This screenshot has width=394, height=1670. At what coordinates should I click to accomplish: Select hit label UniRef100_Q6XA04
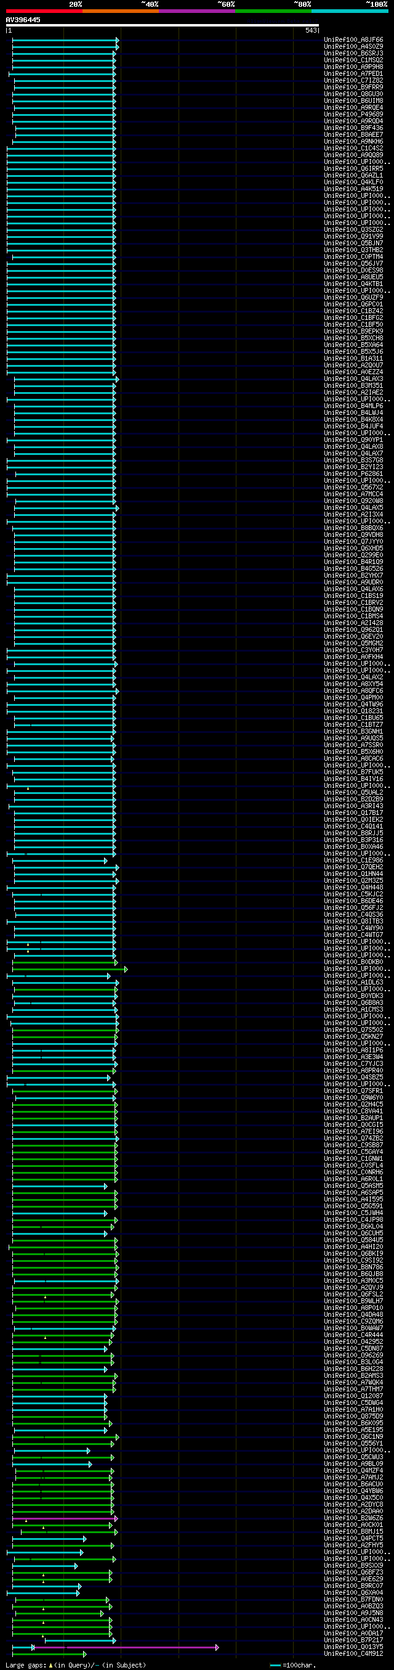(x=353, y=1593)
